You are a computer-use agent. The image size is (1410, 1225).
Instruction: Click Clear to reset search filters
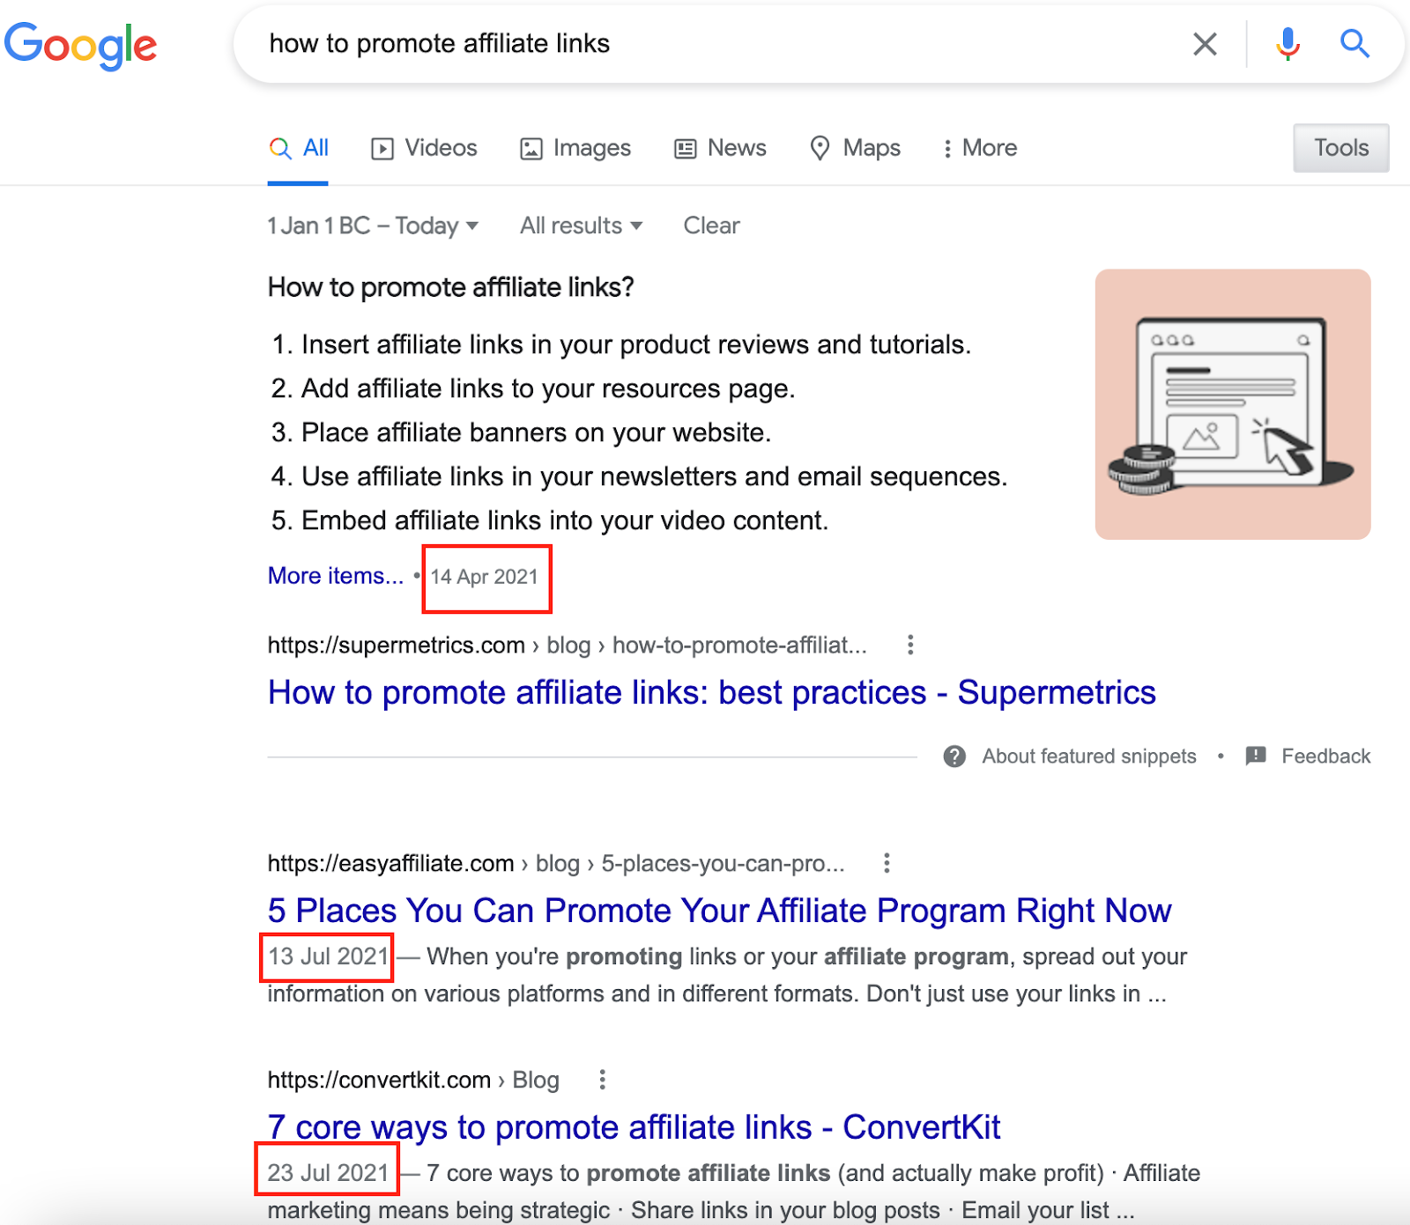point(711,226)
